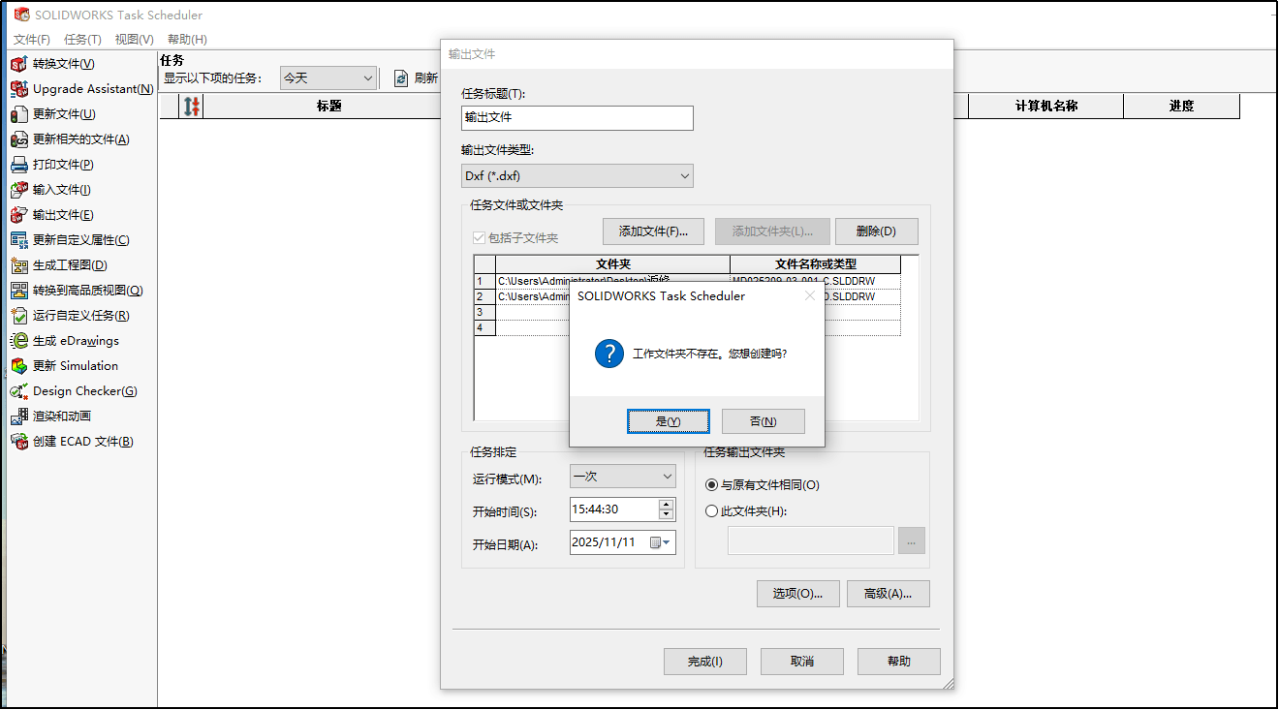Click the 进度 column header

point(1182,107)
